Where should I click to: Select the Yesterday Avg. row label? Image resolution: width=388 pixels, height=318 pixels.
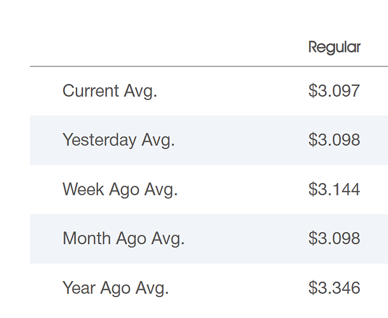point(119,140)
